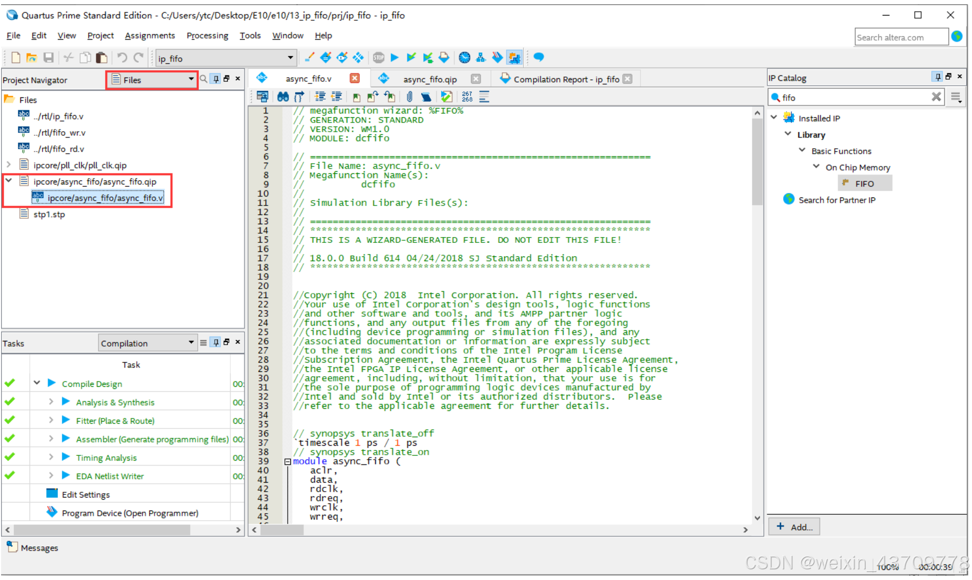Open the Files dropdown in Project Navigator

(x=152, y=80)
